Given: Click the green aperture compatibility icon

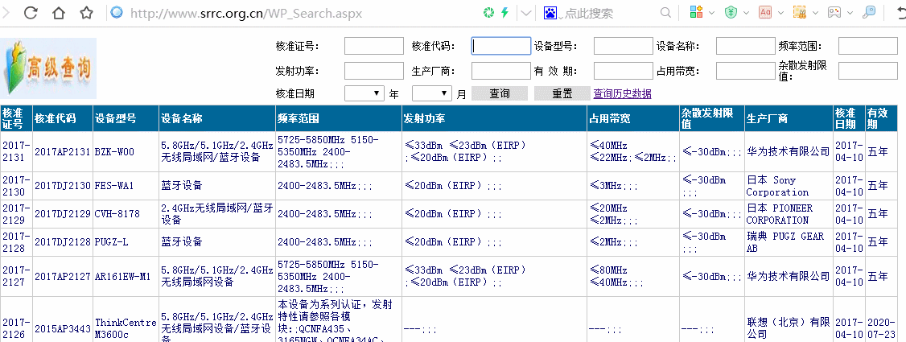Looking at the screenshot, I should (489, 12).
